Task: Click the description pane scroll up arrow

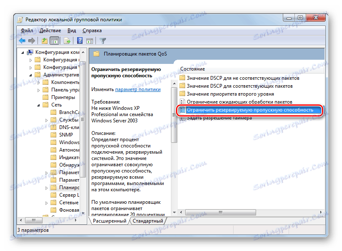Action: tap(174, 84)
